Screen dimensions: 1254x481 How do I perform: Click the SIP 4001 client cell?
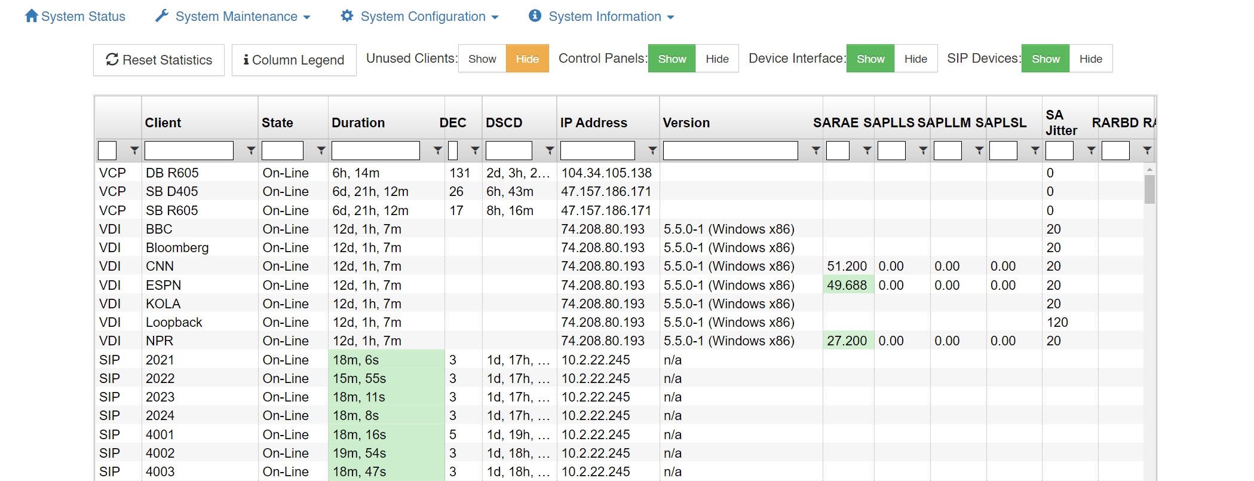tap(200, 434)
